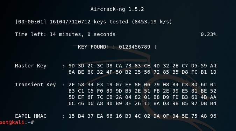Viewport: 236px width, 131px height.
Task: Click the last Master Key byte 10
Action: [213, 72]
